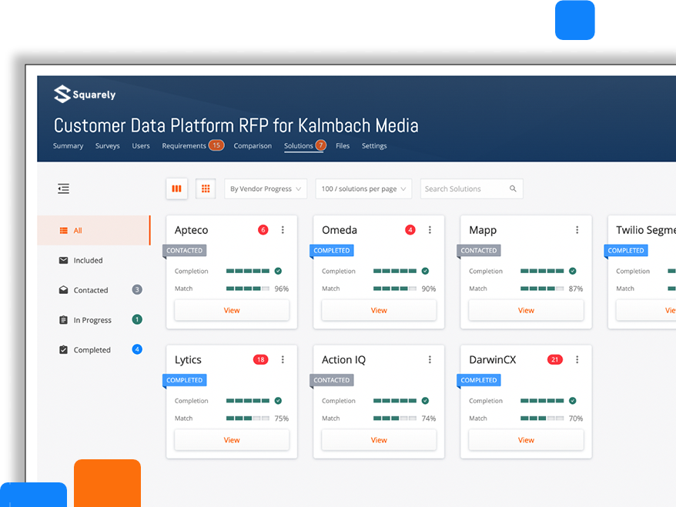Open Mapp card options menu
Viewport: 676px width, 507px height.
577,230
